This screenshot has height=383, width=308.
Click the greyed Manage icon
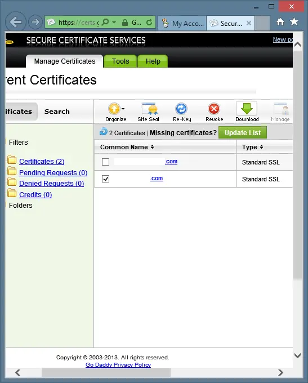pos(280,109)
